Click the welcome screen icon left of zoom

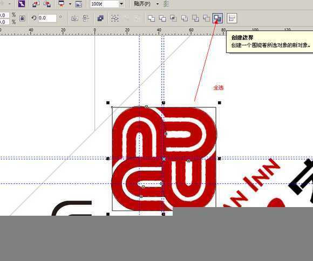click(79, 4)
